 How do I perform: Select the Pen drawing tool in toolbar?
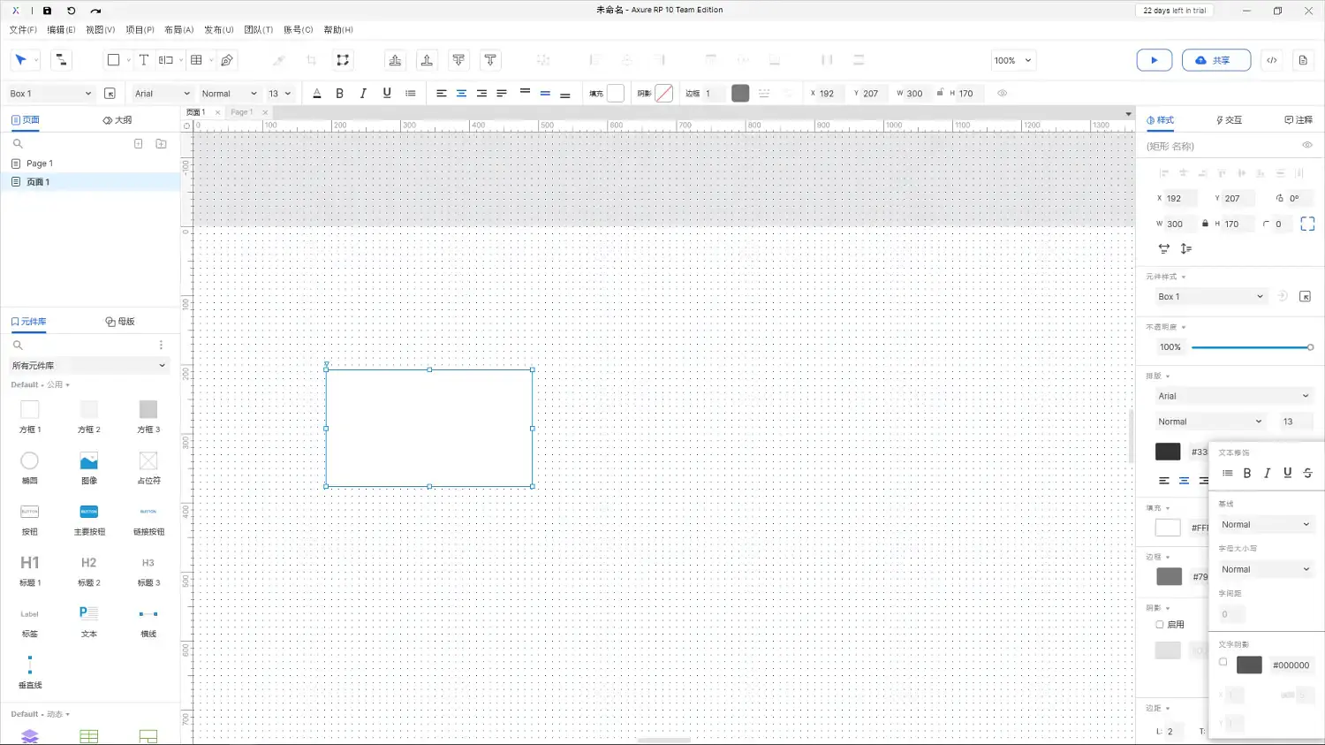coord(227,60)
